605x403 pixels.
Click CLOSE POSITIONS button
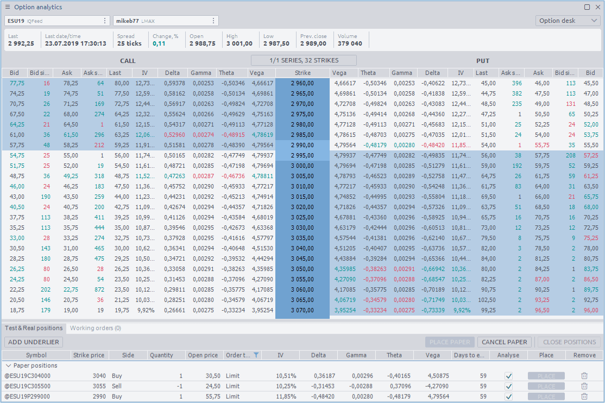(568, 342)
